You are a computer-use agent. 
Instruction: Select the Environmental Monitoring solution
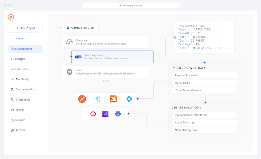click(205, 115)
